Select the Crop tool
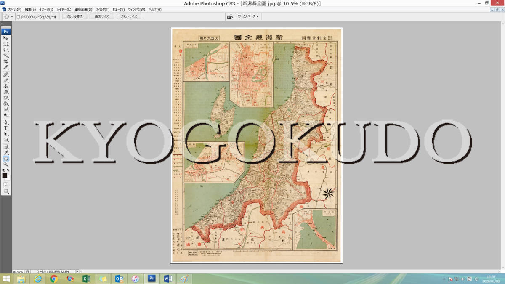 tap(6, 61)
